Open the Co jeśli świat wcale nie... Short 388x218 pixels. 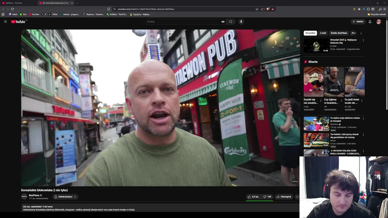pos(354,82)
